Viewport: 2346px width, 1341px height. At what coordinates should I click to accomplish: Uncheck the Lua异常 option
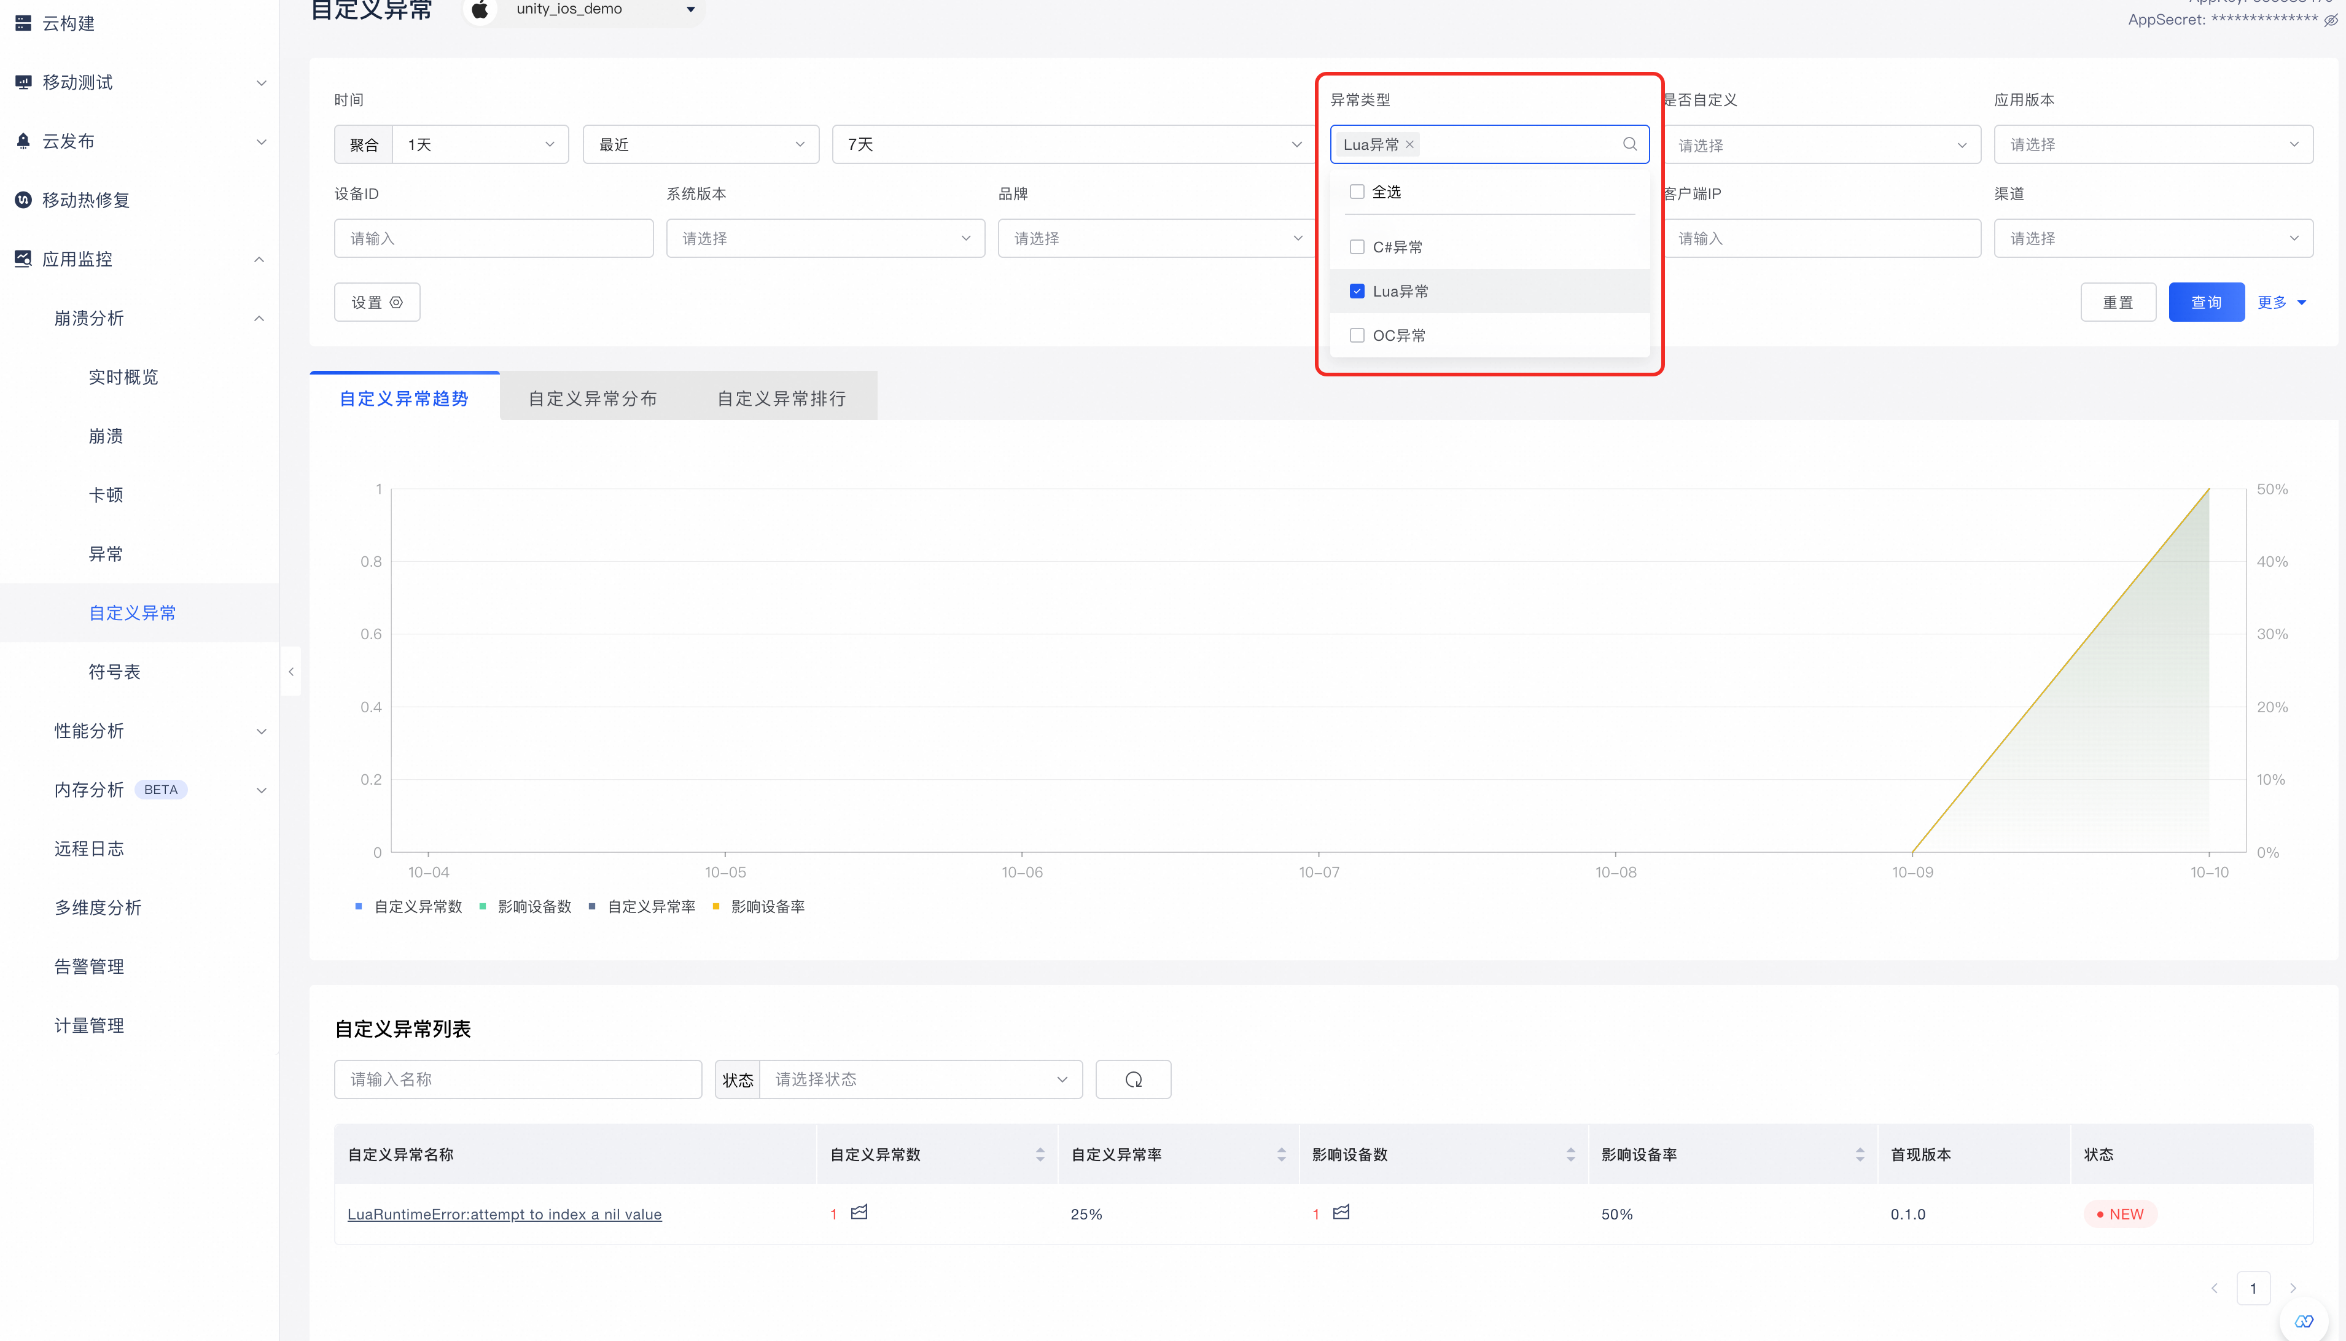[1357, 291]
